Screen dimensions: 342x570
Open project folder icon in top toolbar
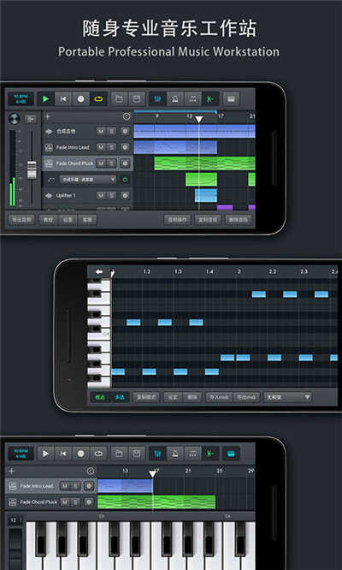click(x=119, y=99)
